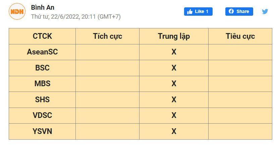Open author Bình An's profile link
This screenshot has height=146, width=279.
43,7
